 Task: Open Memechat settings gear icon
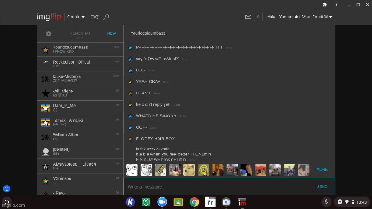point(49,33)
